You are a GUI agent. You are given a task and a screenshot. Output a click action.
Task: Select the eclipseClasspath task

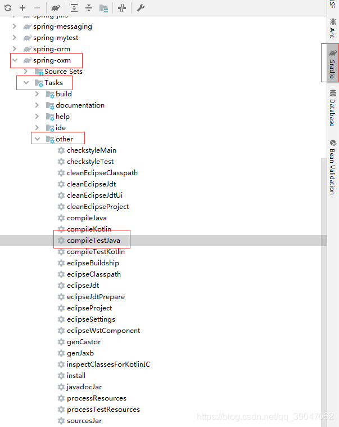pyautogui.click(x=94, y=274)
